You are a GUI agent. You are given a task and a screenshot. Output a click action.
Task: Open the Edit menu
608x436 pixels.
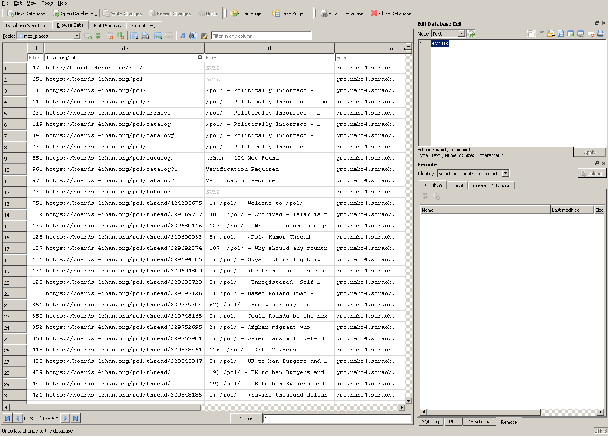(18, 3)
